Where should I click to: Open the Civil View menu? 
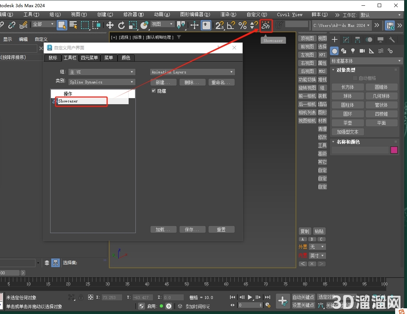point(289,15)
